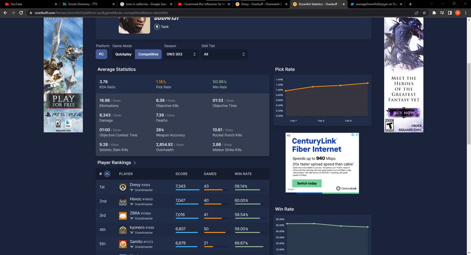This screenshot has width=471, height=255.
Task: Click the Pick Rate chart's Feb 8 point
Action: 313,87
